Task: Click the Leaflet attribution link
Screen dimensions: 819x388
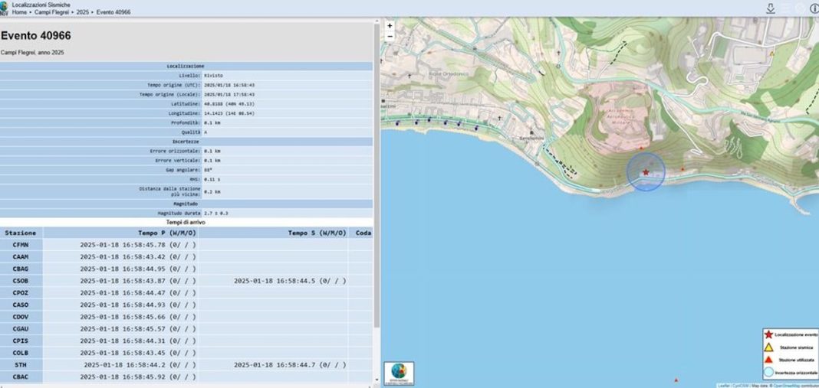Action: tap(723, 385)
